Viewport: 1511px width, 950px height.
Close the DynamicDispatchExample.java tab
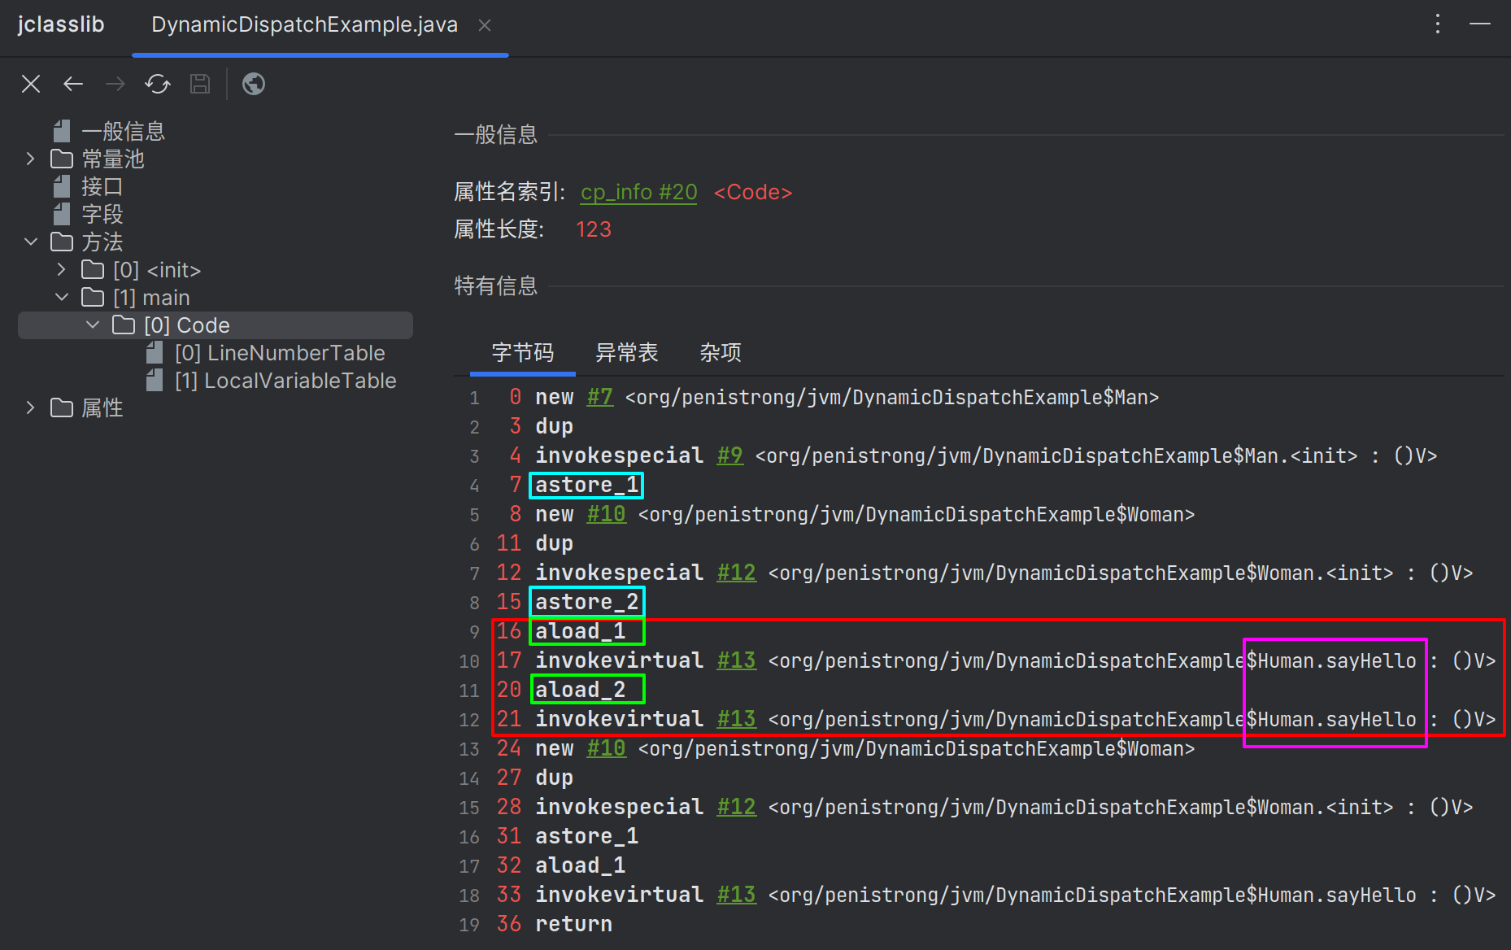(x=485, y=25)
